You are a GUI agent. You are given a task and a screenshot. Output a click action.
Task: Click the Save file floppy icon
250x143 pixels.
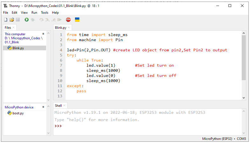coord(18,20)
